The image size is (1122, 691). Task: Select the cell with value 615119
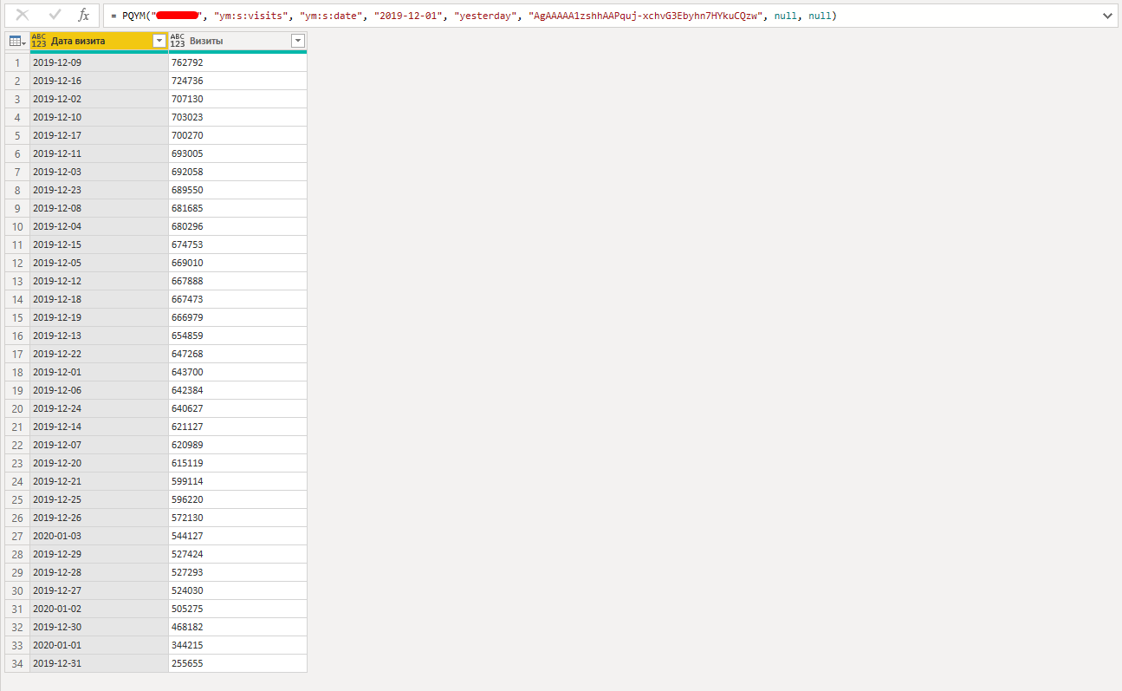(237, 463)
